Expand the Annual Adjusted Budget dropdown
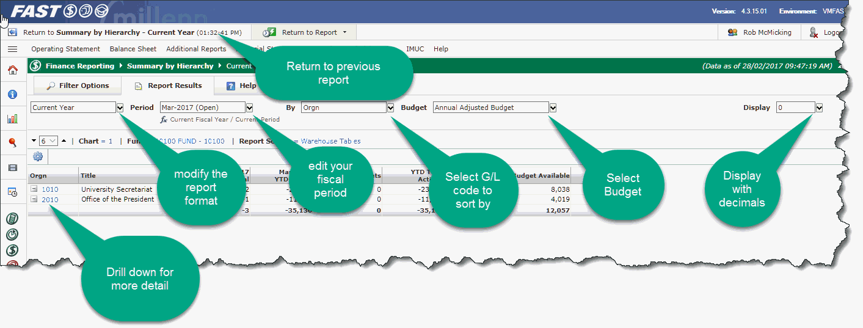The width and height of the screenshot is (863, 328). (552, 108)
